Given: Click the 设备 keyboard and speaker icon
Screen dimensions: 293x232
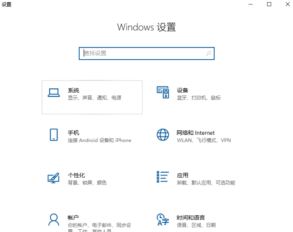Looking at the screenshot, I should [x=163, y=93].
